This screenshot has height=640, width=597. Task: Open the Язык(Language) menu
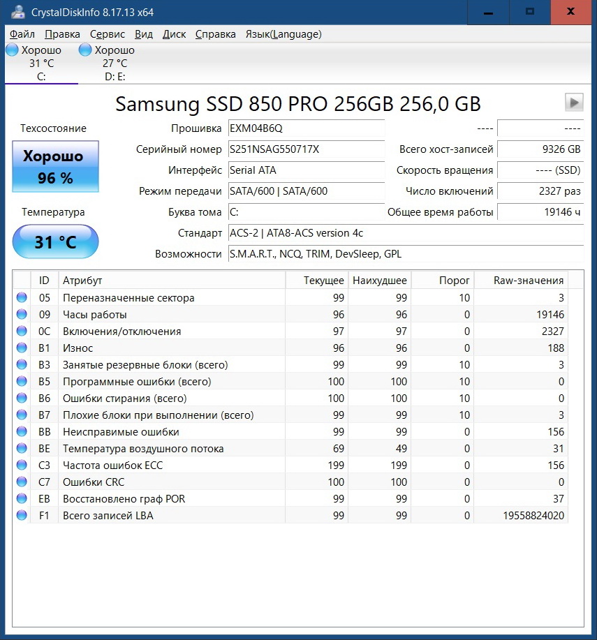point(283,34)
